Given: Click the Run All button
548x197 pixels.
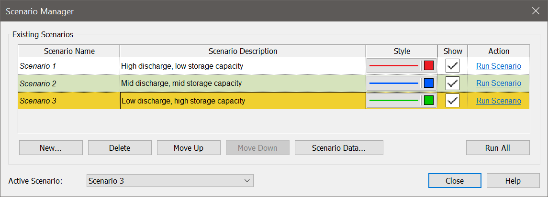Looking at the screenshot, I should [498, 147].
